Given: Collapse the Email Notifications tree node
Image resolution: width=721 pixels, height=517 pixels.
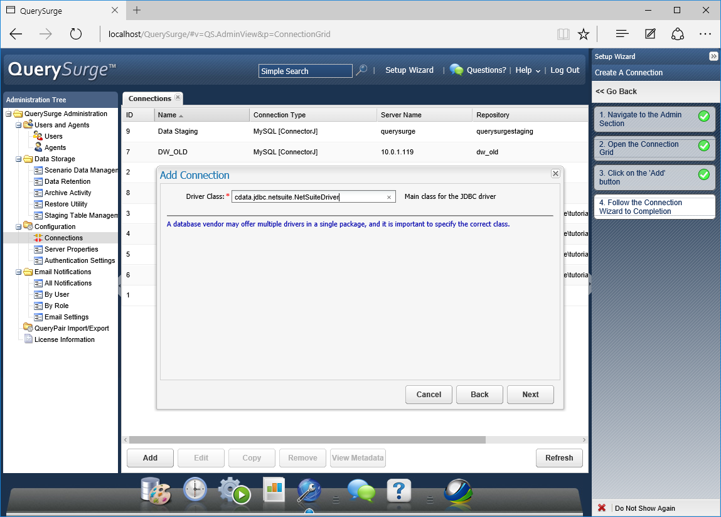Looking at the screenshot, I should (19, 272).
